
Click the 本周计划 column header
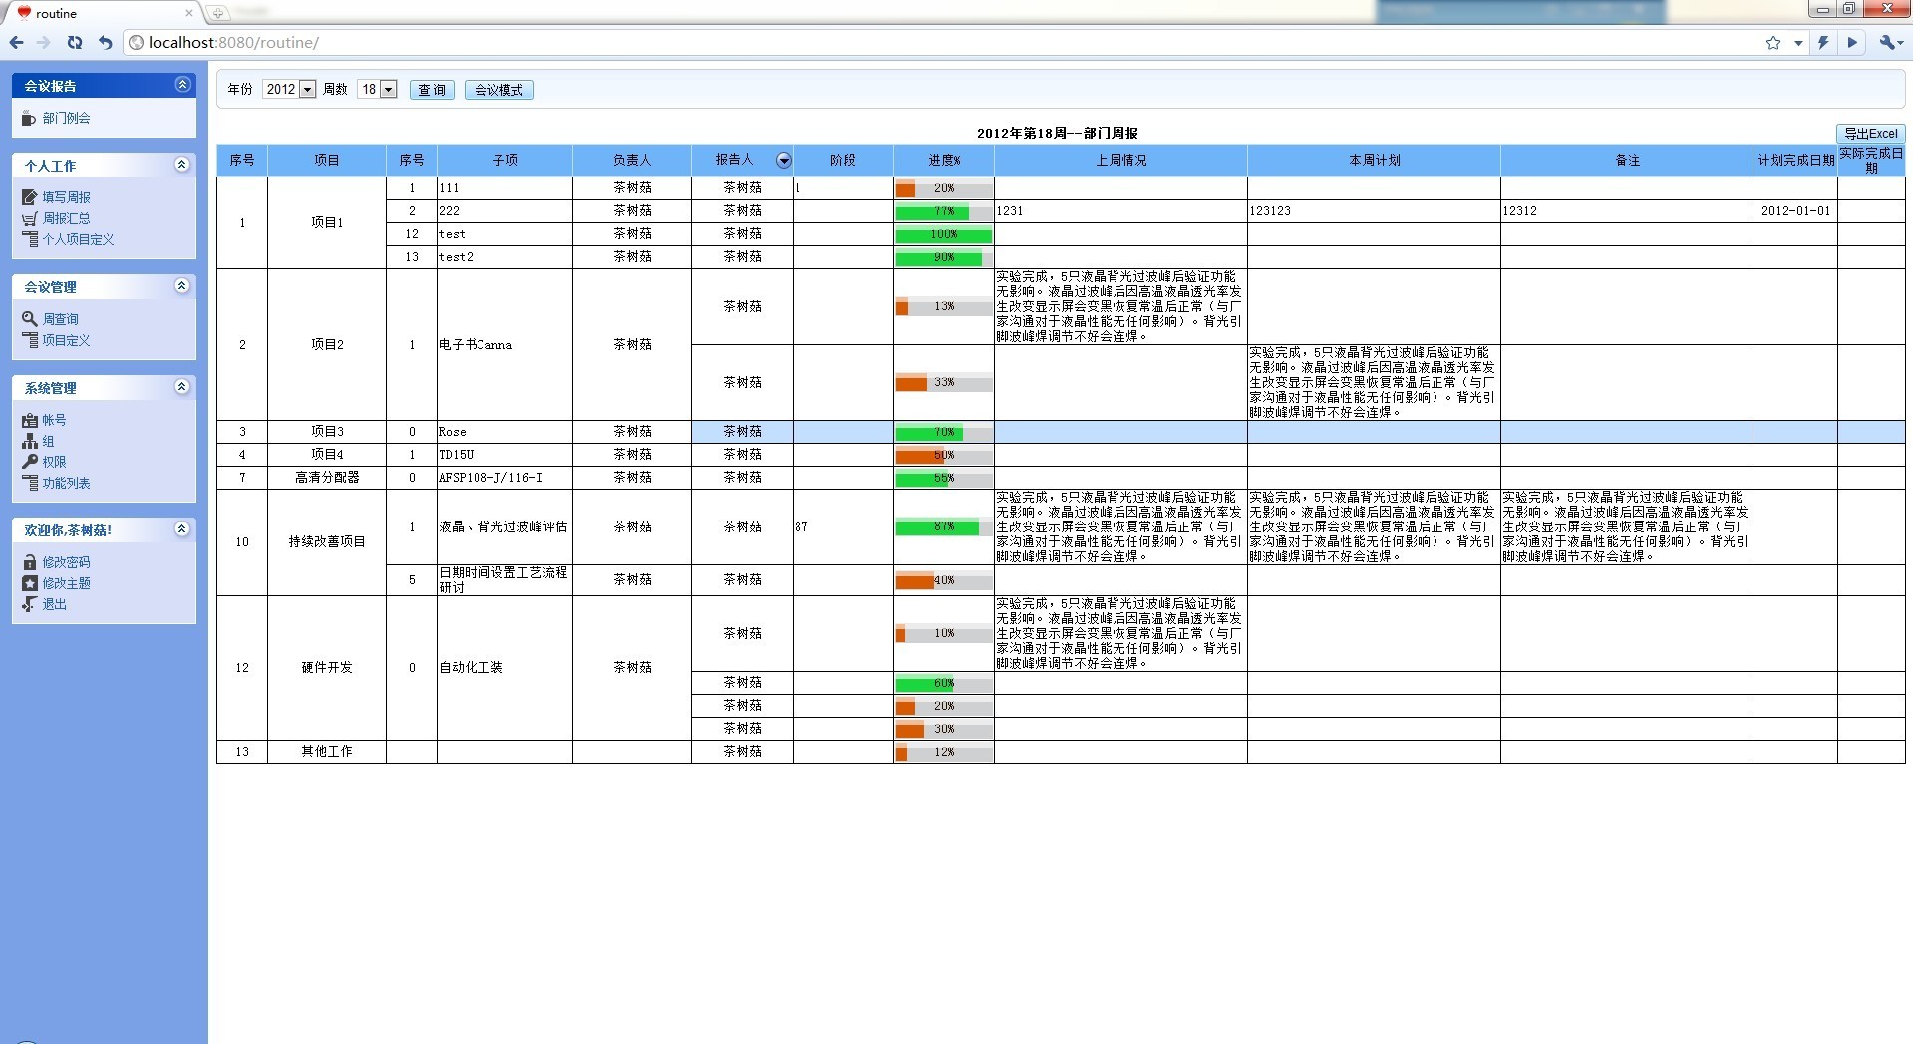point(1374,160)
